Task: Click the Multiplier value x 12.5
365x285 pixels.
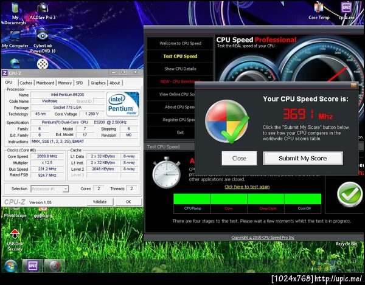Action: (x=47, y=163)
